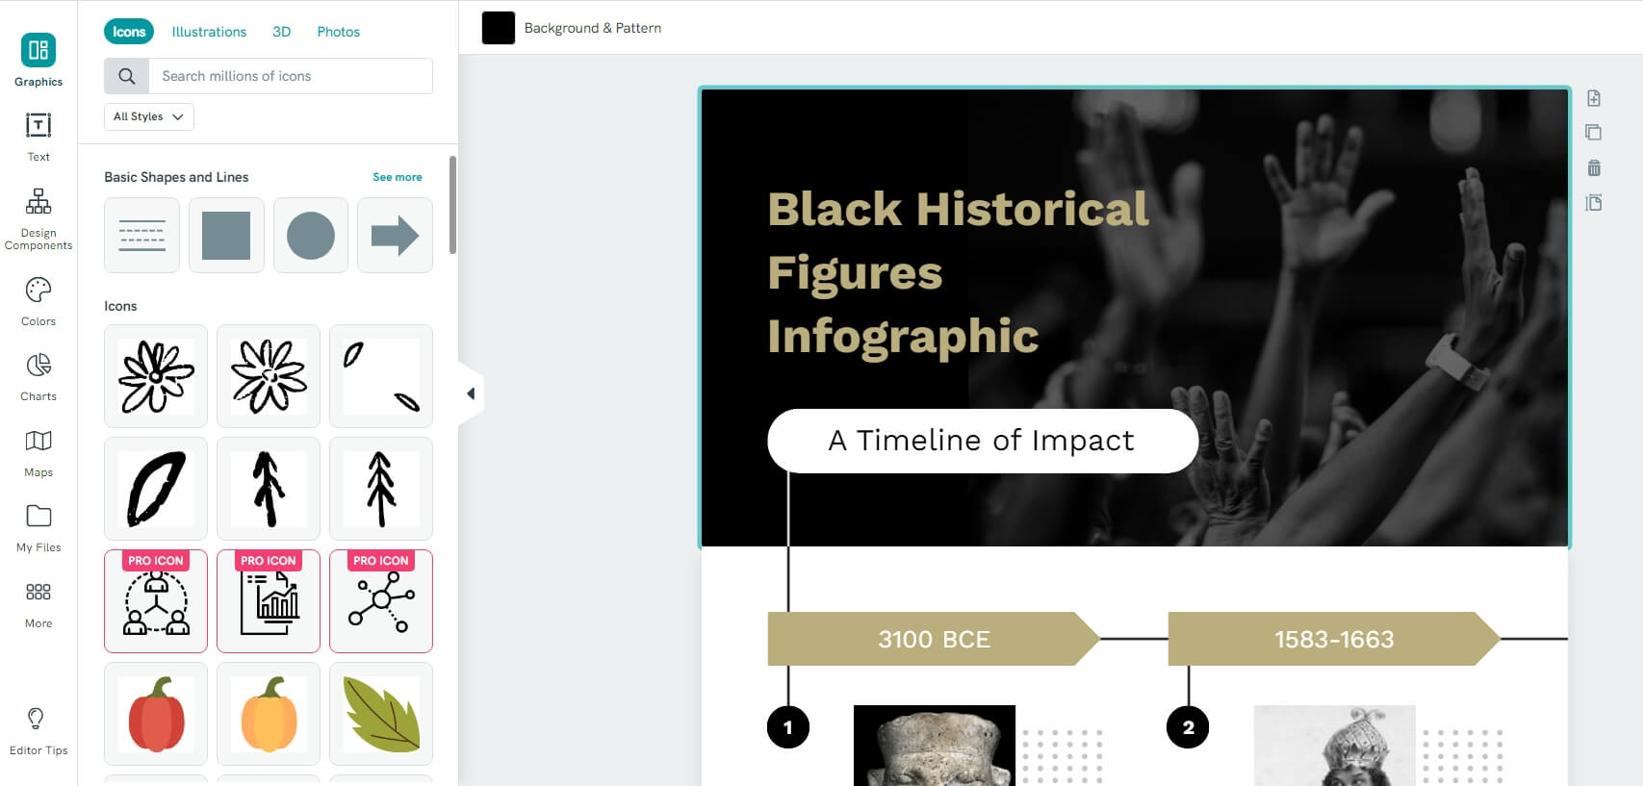Switch to the Icons tab
This screenshot has width=1643, height=786.
click(x=129, y=32)
